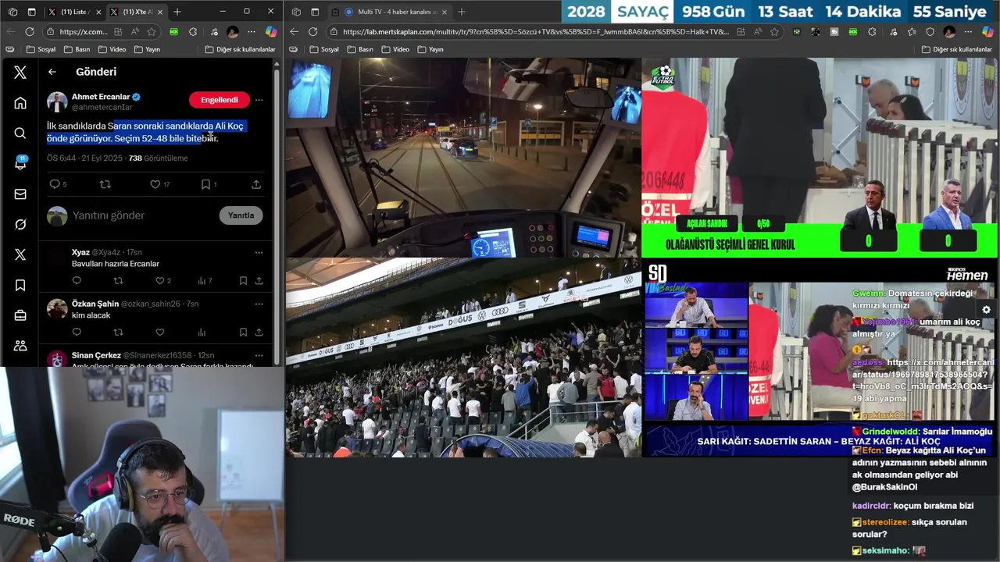
Task: Bookmark Xyaz's reply
Action: click(243, 280)
